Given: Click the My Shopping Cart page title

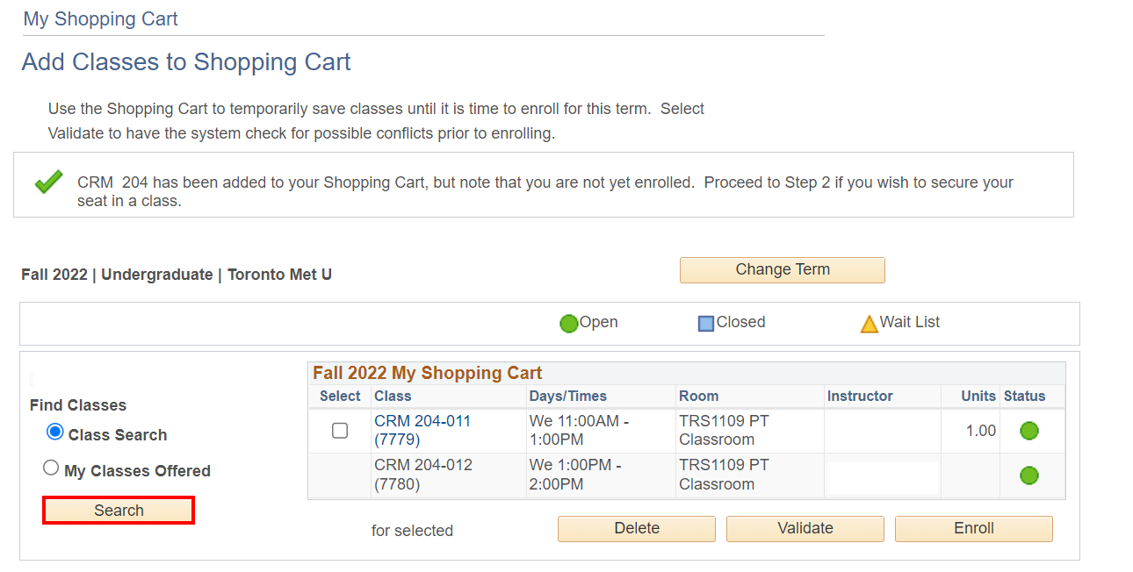Looking at the screenshot, I should pos(100,18).
